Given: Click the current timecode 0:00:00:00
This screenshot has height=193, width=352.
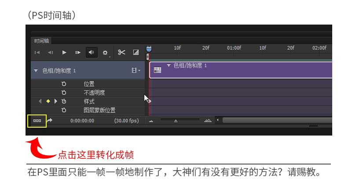Looking at the screenshot, I should (x=82, y=121).
